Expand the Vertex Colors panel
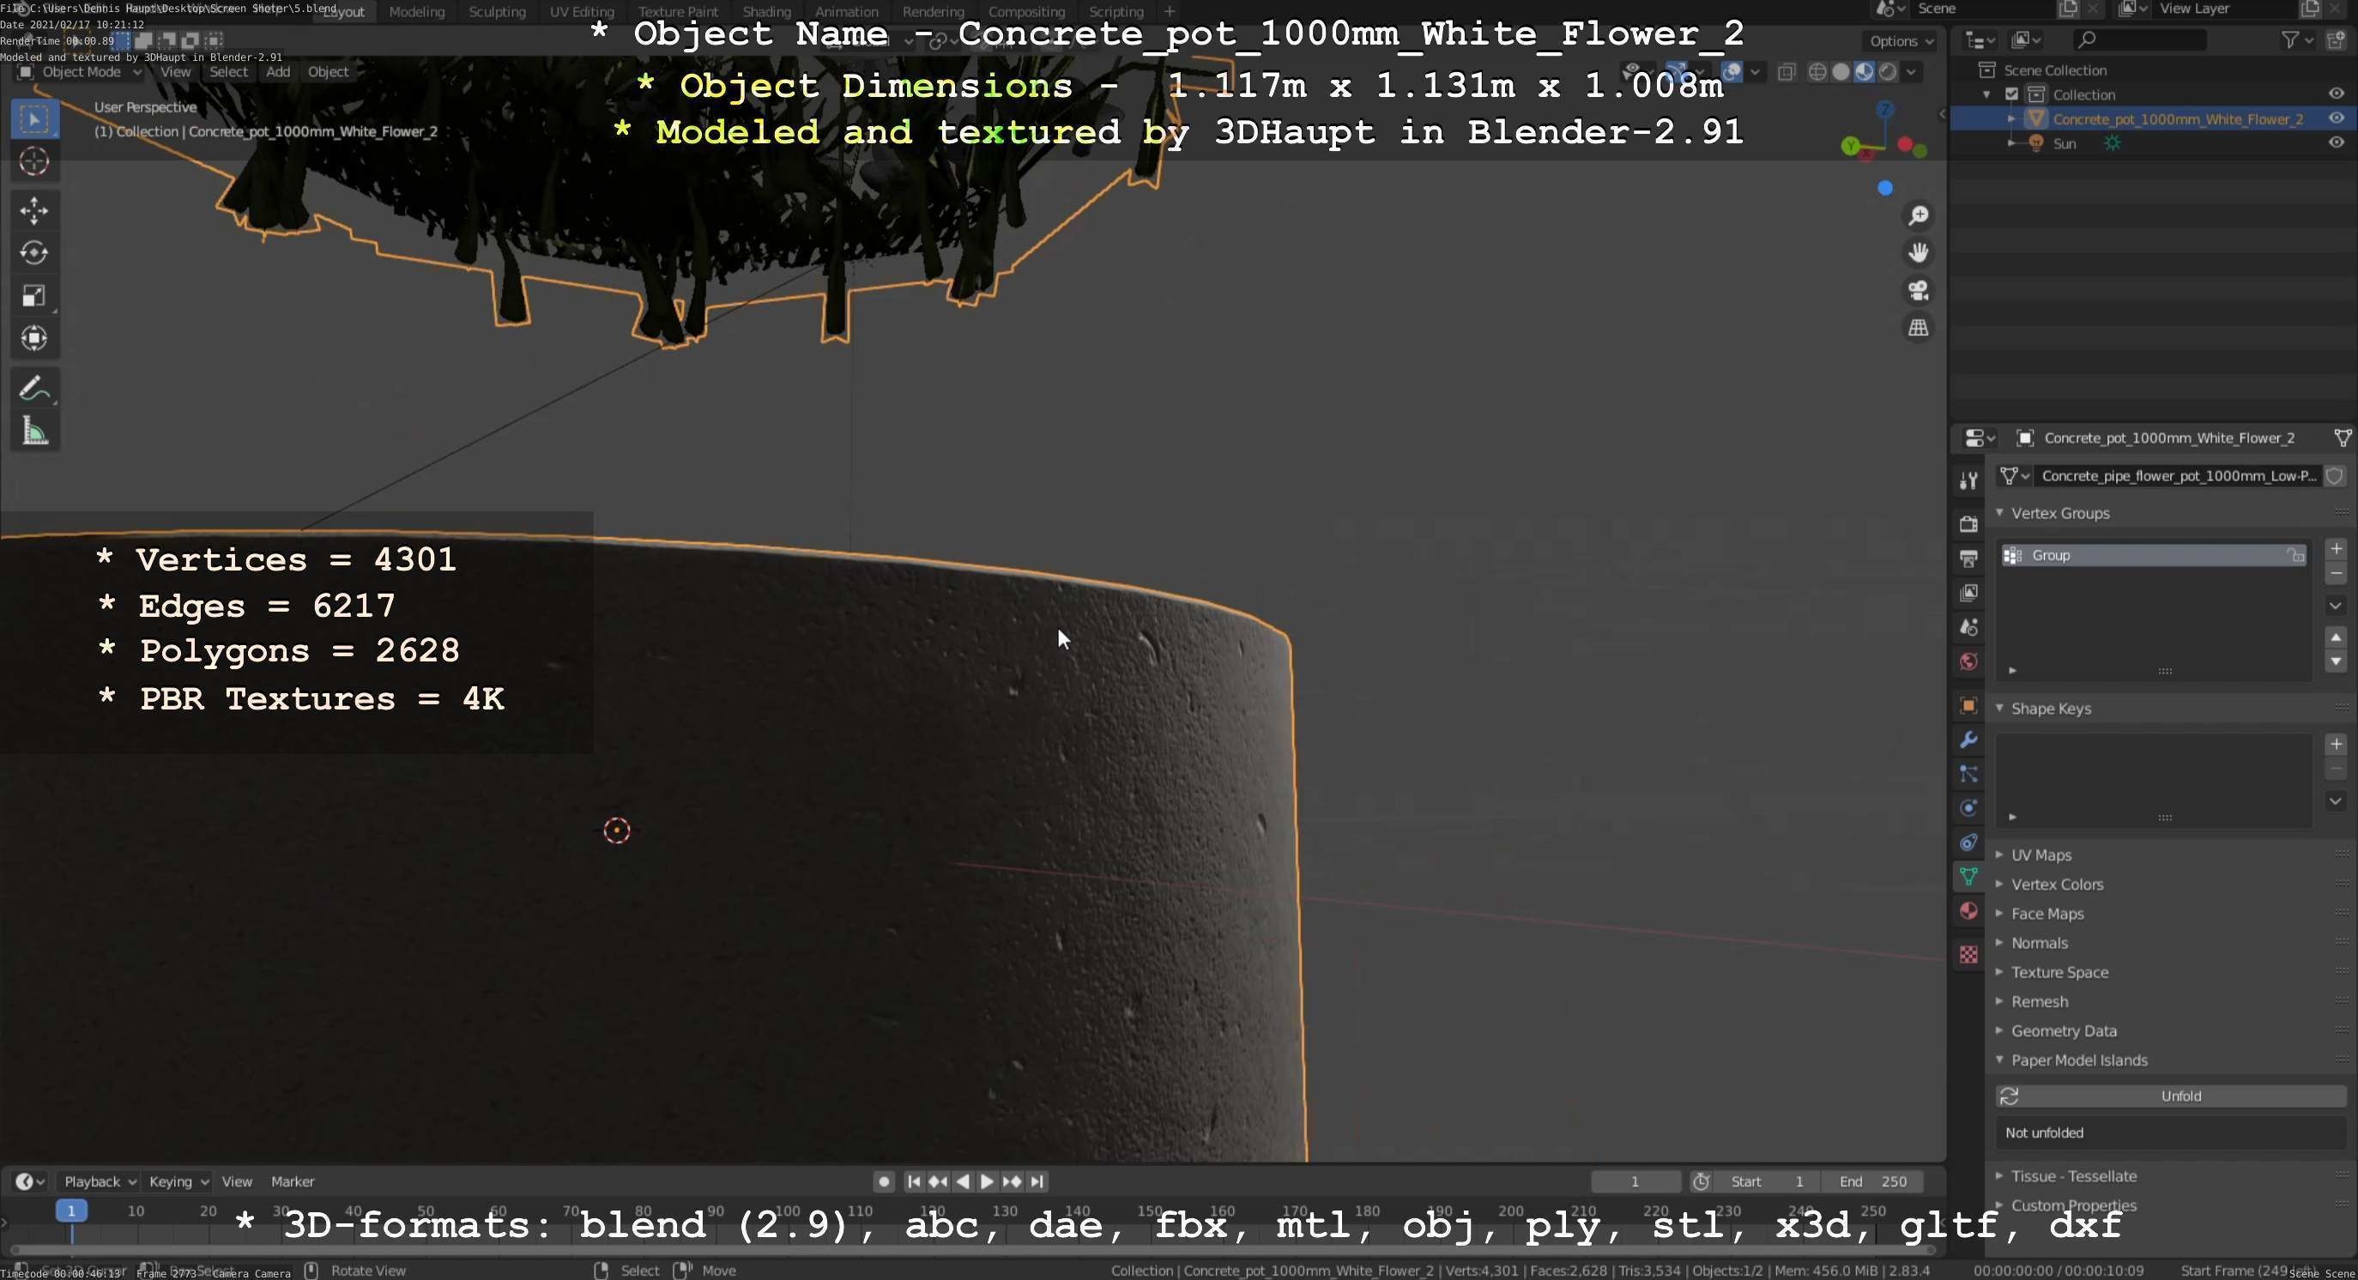Screen dimensions: 2358x1280 coord(2000,884)
